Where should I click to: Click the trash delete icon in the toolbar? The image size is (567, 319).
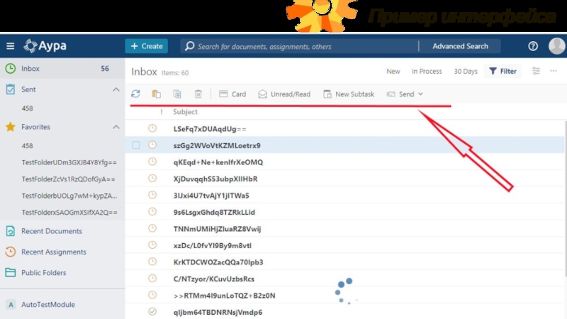pos(198,94)
